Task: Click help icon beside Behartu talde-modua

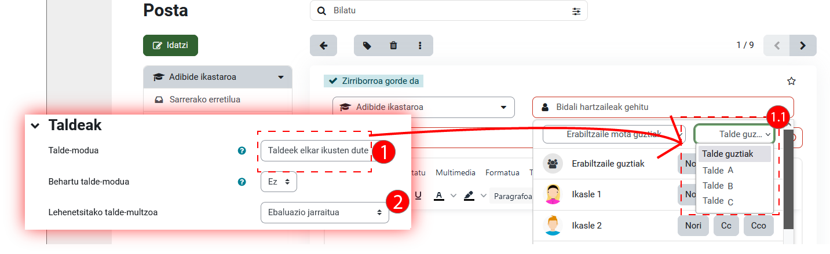Action: click(x=242, y=182)
